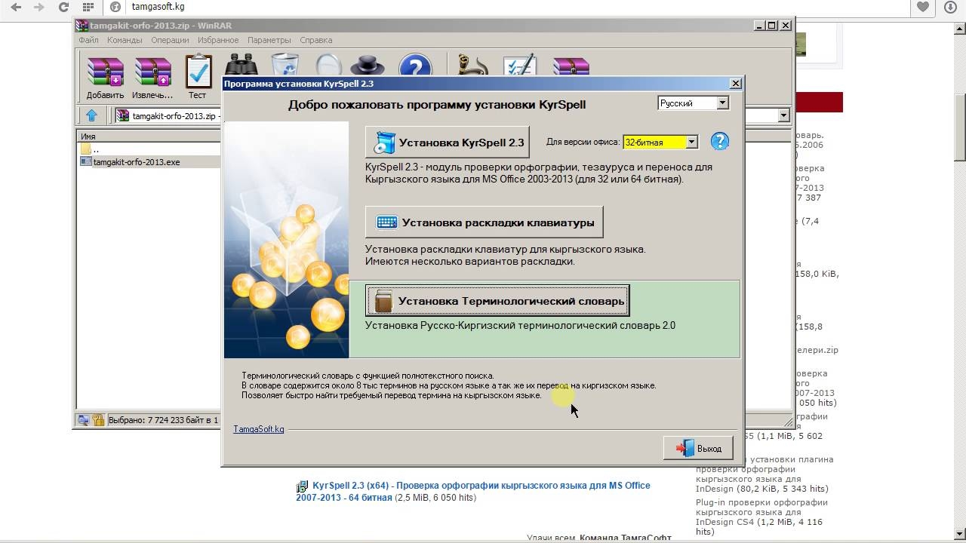Go up one folder with blue arrow

pyautogui.click(x=91, y=115)
